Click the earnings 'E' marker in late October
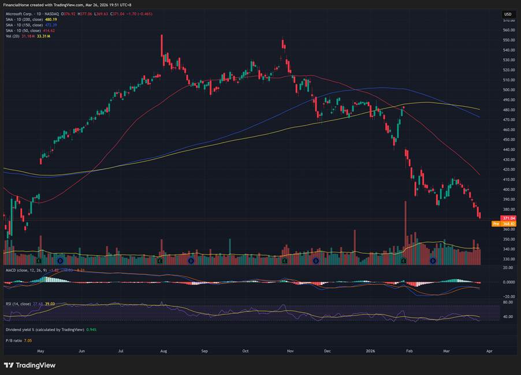This screenshot has width=521, height=375. 284,261
